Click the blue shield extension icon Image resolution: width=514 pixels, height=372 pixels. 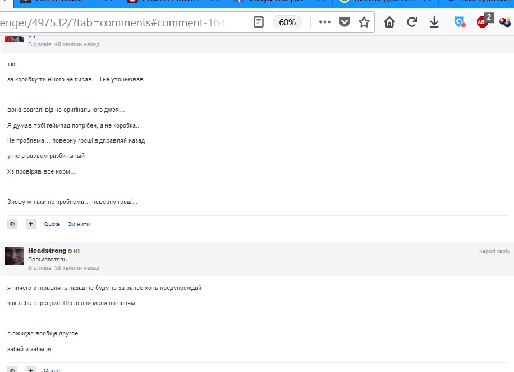point(460,22)
